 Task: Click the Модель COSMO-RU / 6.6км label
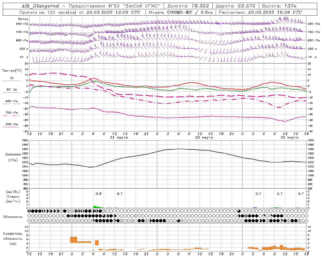click(181, 12)
